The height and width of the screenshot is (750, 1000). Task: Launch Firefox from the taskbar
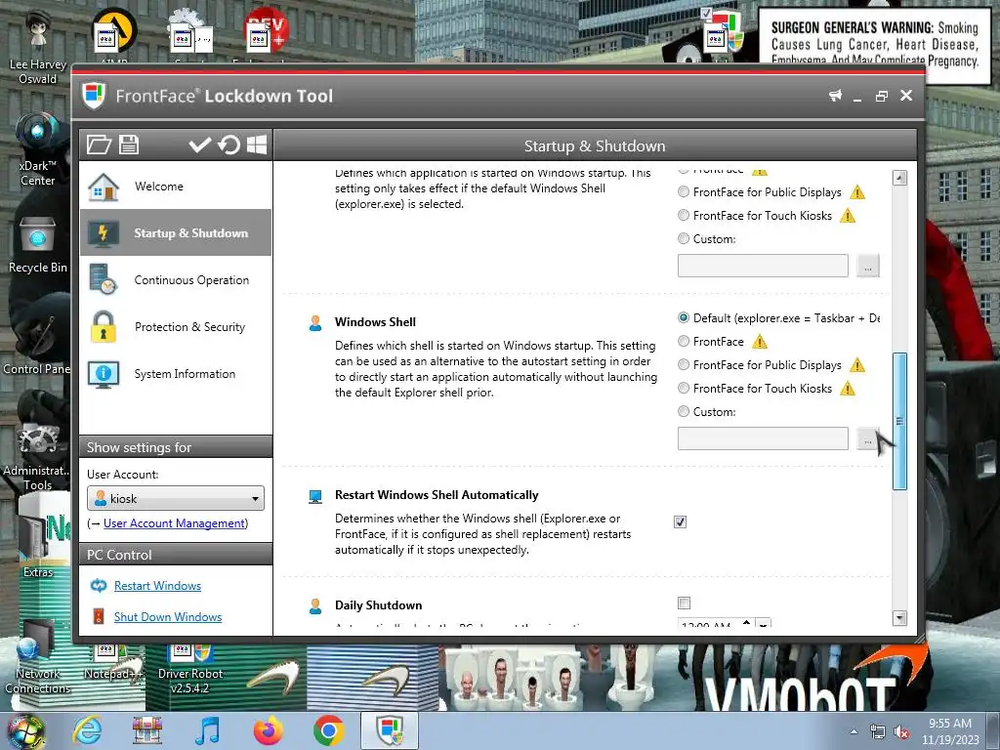point(269,730)
